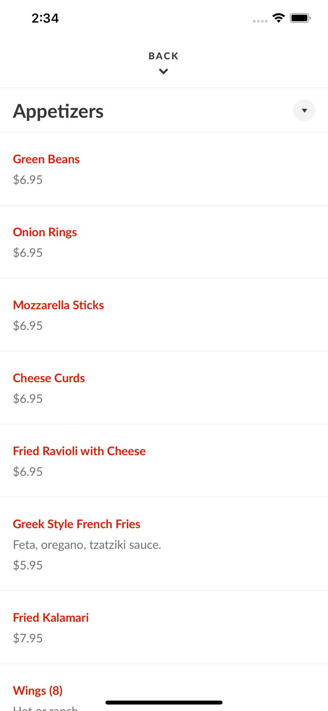The width and height of the screenshot is (328, 711).
Task: Select Mozzarella Sticks from the menu
Action: point(58,305)
